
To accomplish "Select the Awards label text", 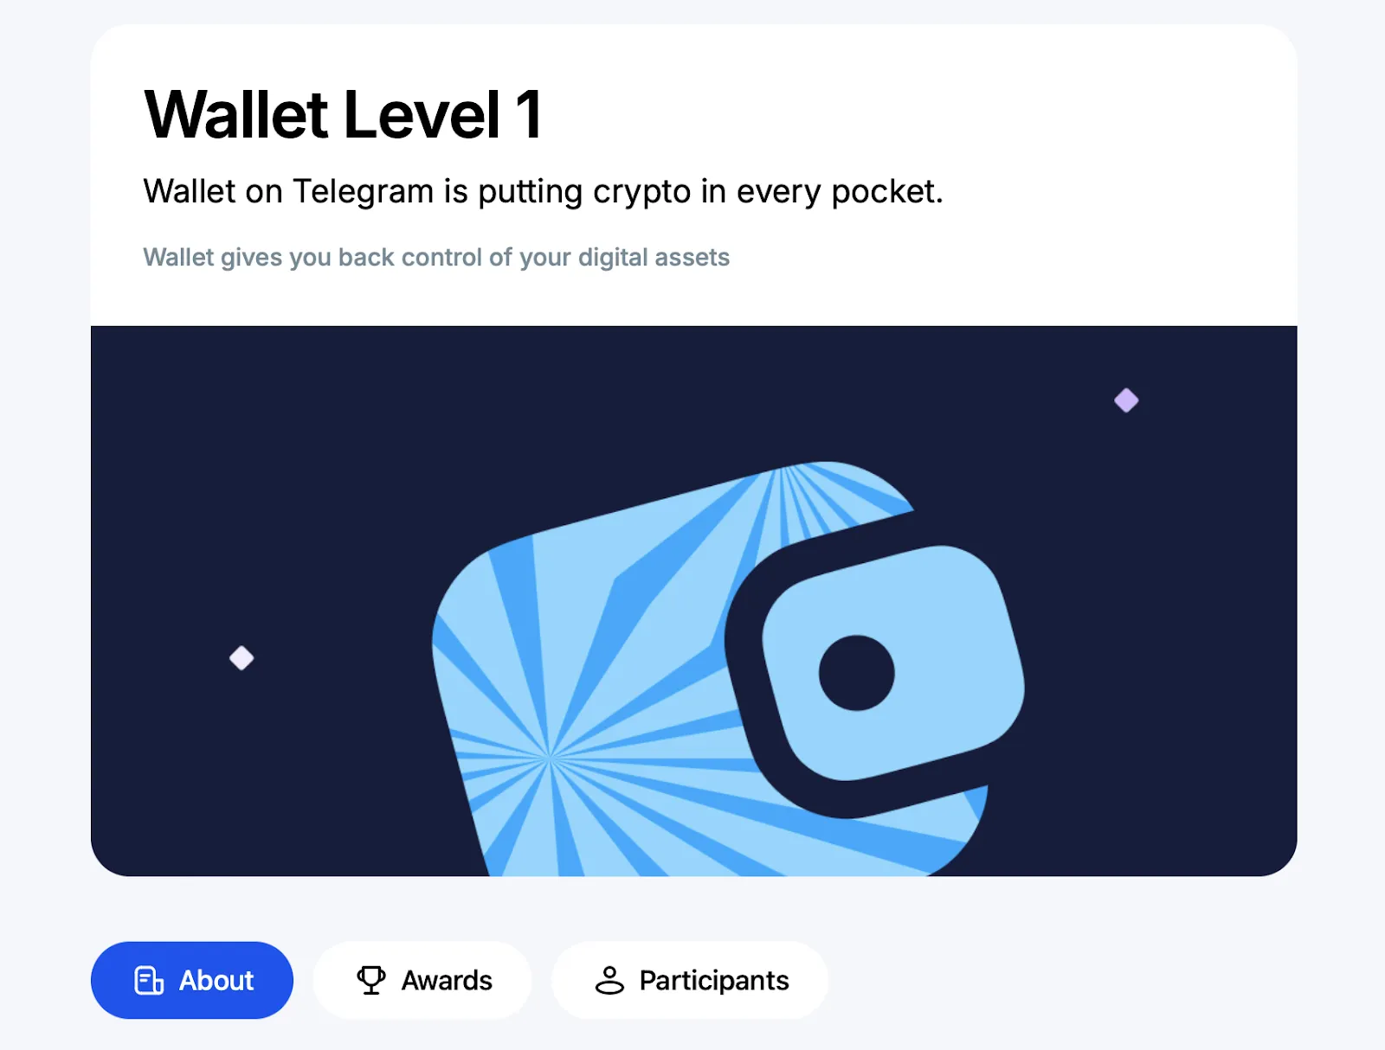I will (x=447, y=980).
